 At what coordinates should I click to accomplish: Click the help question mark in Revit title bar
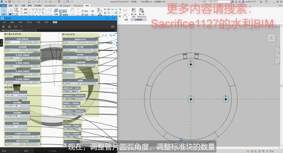pos(266,2)
